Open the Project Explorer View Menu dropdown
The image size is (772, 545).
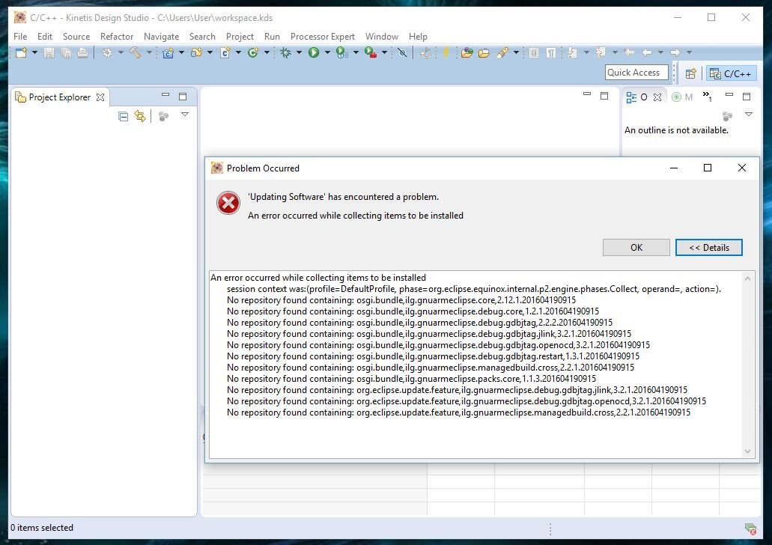pos(185,115)
